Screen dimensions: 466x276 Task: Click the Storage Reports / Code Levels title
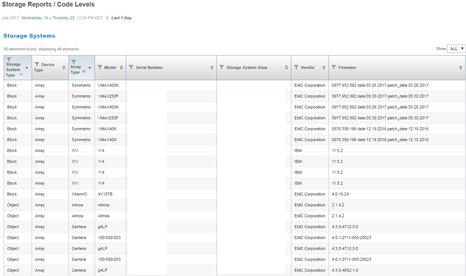click(x=48, y=5)
